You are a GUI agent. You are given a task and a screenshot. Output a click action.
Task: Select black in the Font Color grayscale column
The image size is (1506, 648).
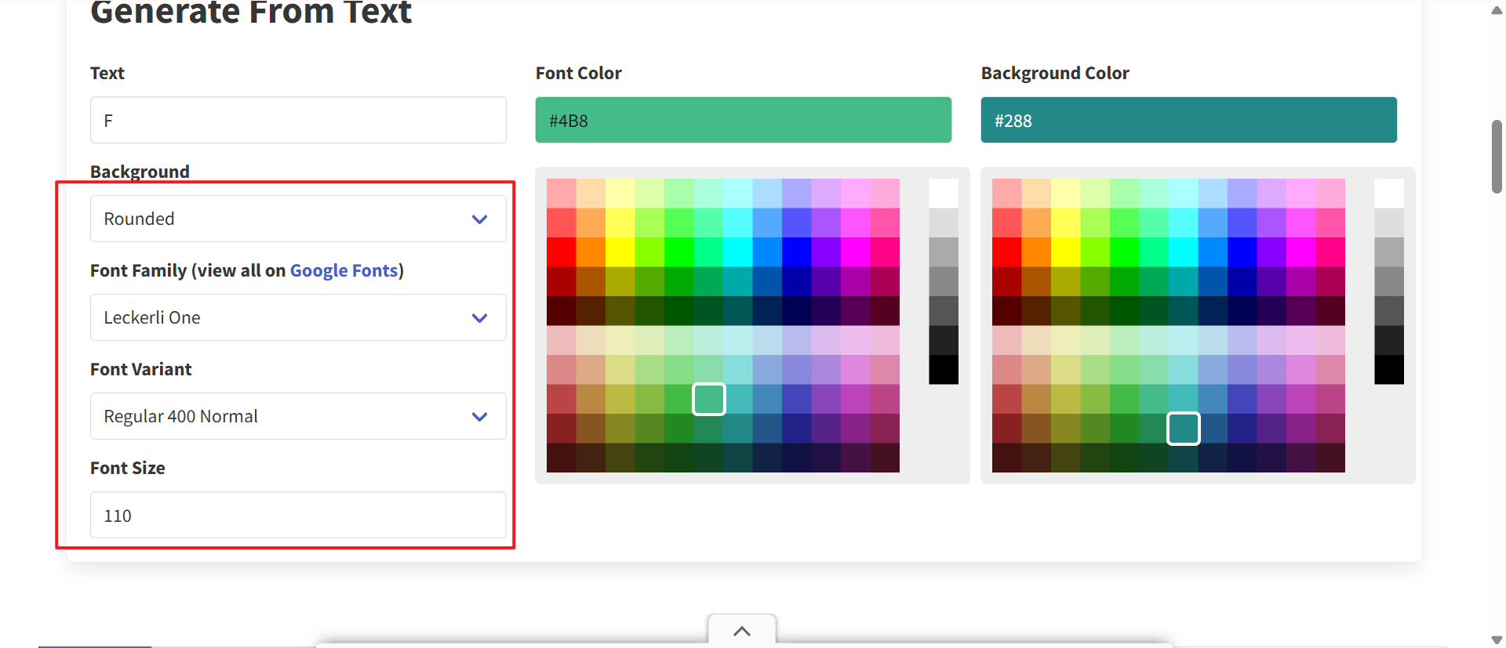click(944, 370)
